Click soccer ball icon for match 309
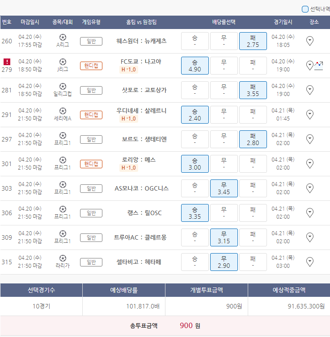 [x=63, y=233]
